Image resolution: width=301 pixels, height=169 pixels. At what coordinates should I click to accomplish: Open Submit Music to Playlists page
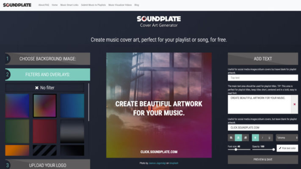93,5
